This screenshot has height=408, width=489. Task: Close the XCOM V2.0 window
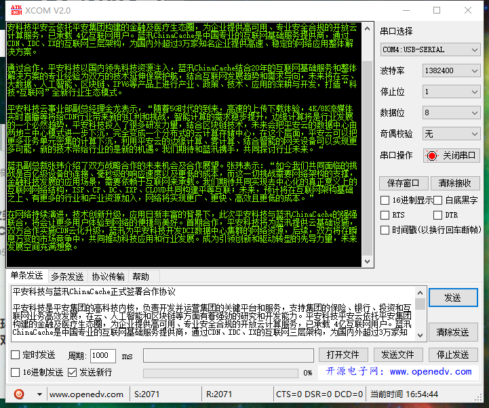pyautogui.click(x=468, y=10)
